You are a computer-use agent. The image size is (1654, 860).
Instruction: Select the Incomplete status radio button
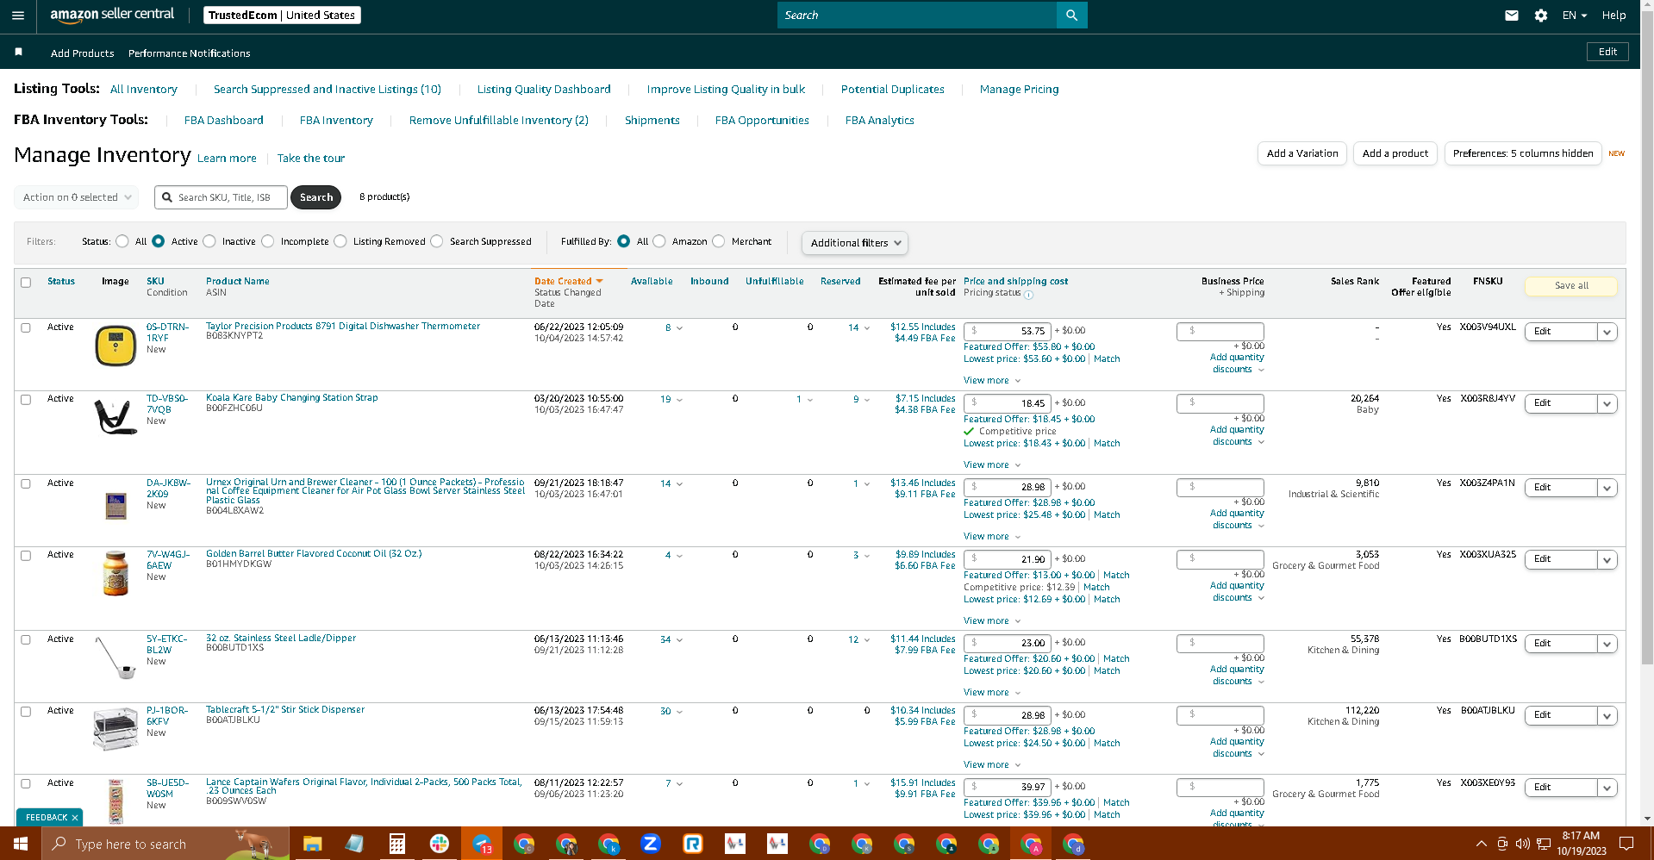(268, 241)
